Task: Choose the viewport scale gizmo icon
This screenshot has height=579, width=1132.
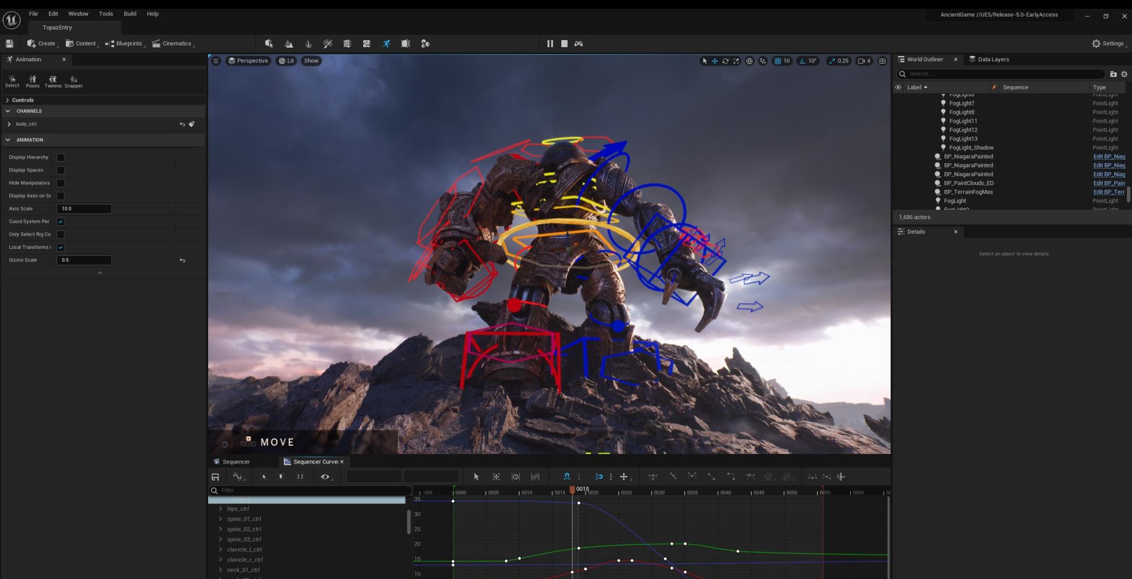Action: click(x=736, y=61)
